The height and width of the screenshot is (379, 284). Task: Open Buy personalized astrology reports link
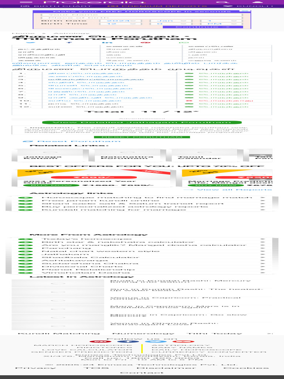(x=125, y=207)
